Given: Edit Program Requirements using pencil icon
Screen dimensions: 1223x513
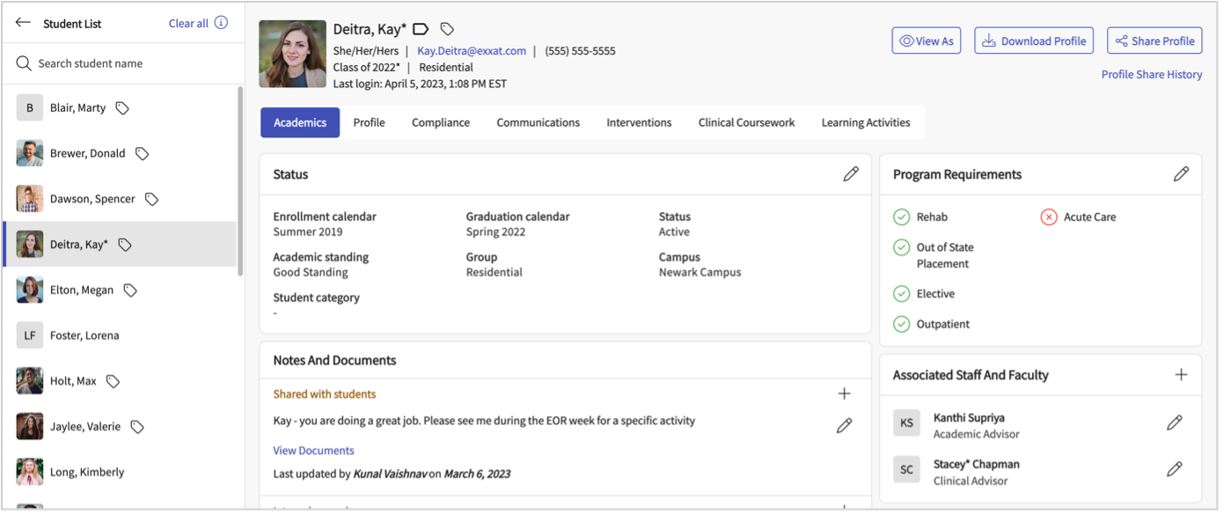Looking at the screenshot, I should pos(1181,174).
